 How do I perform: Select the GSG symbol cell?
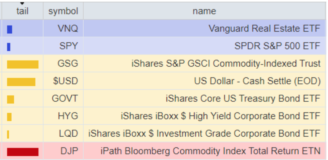click(x=63, y=63)
